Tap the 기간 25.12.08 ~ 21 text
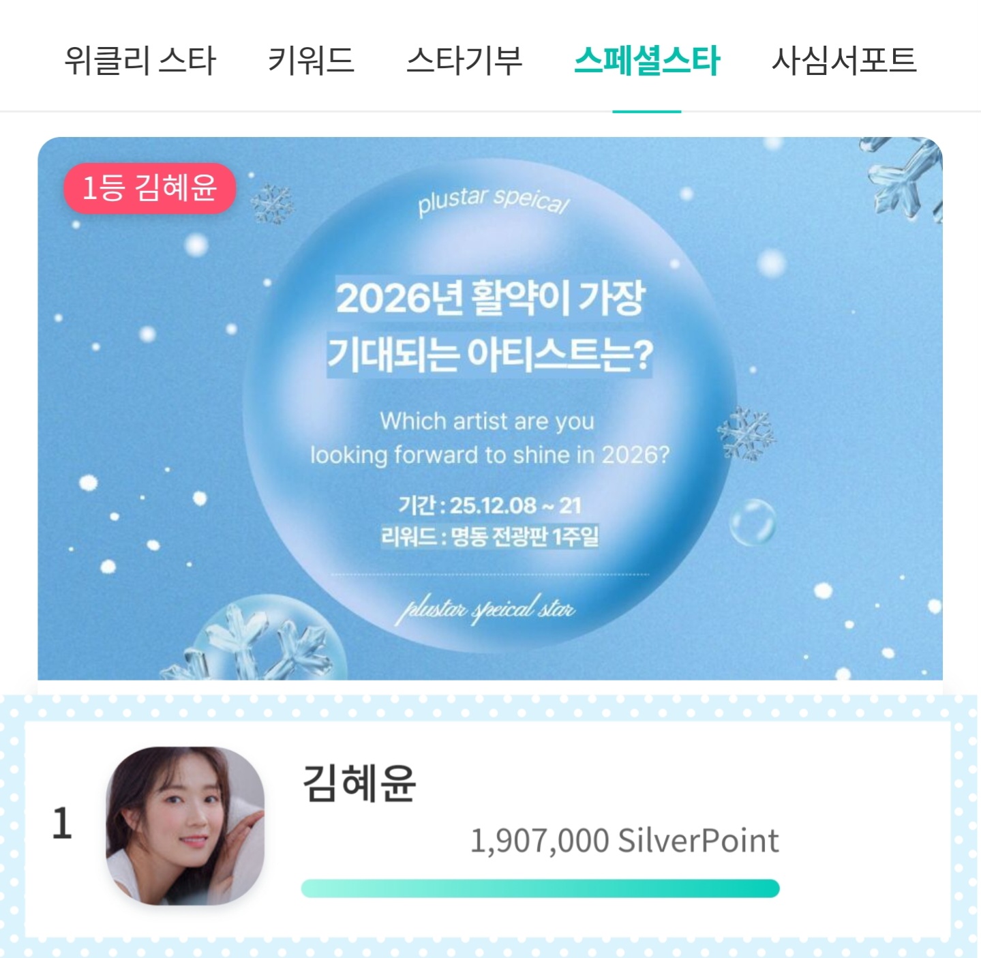The height and width of the screenshot is (958, 981). 490,505
